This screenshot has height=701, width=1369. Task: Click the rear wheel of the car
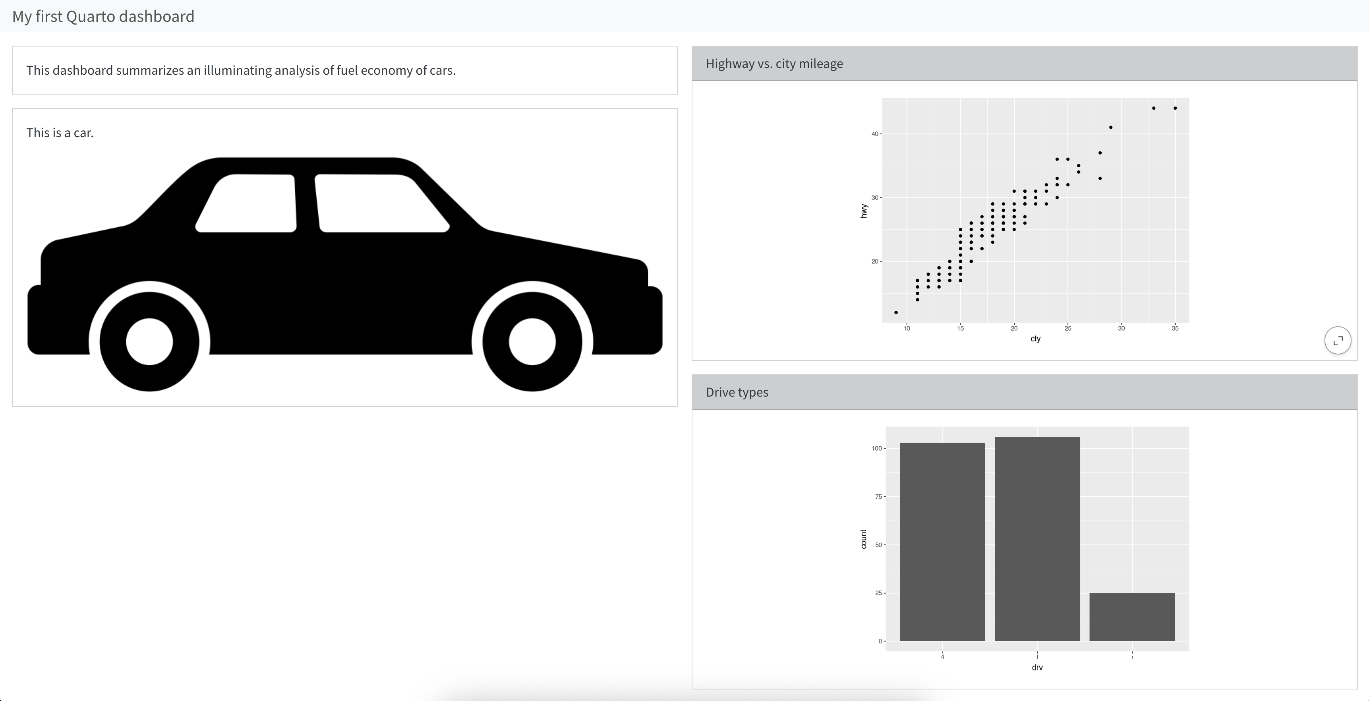(x=149, y=342)
